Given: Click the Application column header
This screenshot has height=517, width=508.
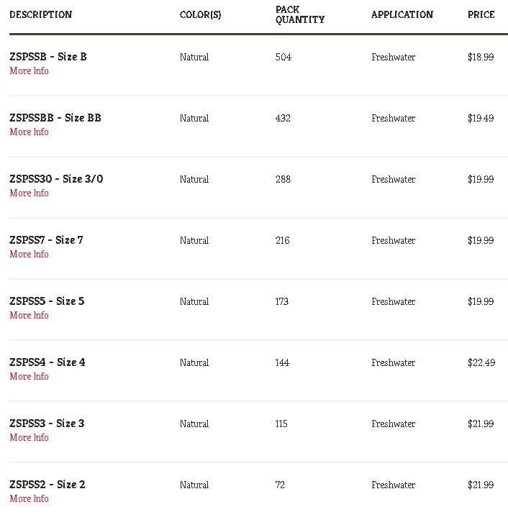Looking at the screenshot, I should click(x=402, y=14).
